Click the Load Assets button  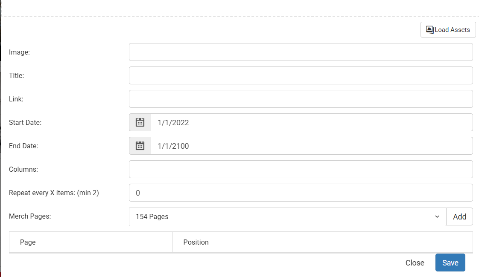point(448,29)
